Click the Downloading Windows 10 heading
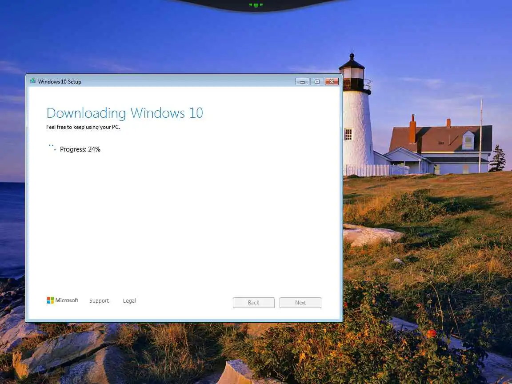Image resolution: width=512 pixels, height=384 pixels. pyautogui.click(x=125, y=113)
